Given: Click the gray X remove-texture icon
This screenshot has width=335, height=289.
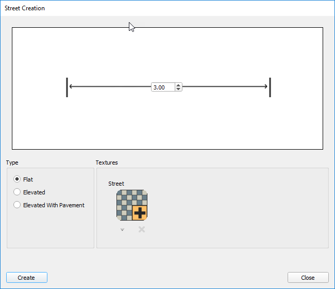Looking at the screenshot, I should 142,229.
